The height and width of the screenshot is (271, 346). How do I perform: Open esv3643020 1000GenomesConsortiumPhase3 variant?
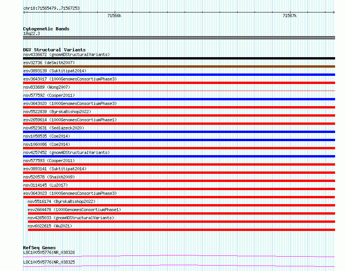tap(179, 107)
